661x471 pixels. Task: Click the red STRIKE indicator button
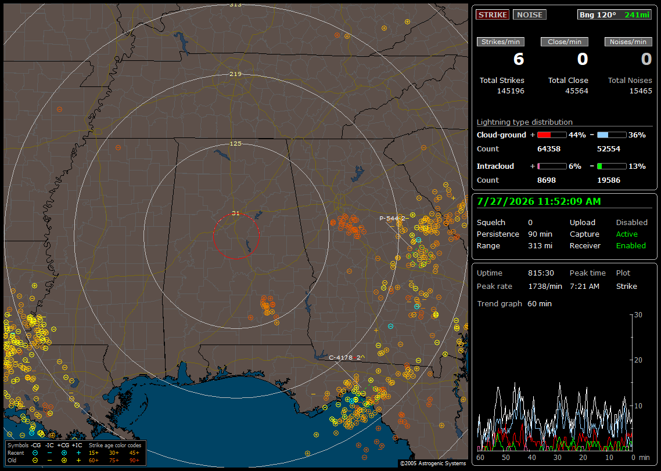click(x=493, y=15)
